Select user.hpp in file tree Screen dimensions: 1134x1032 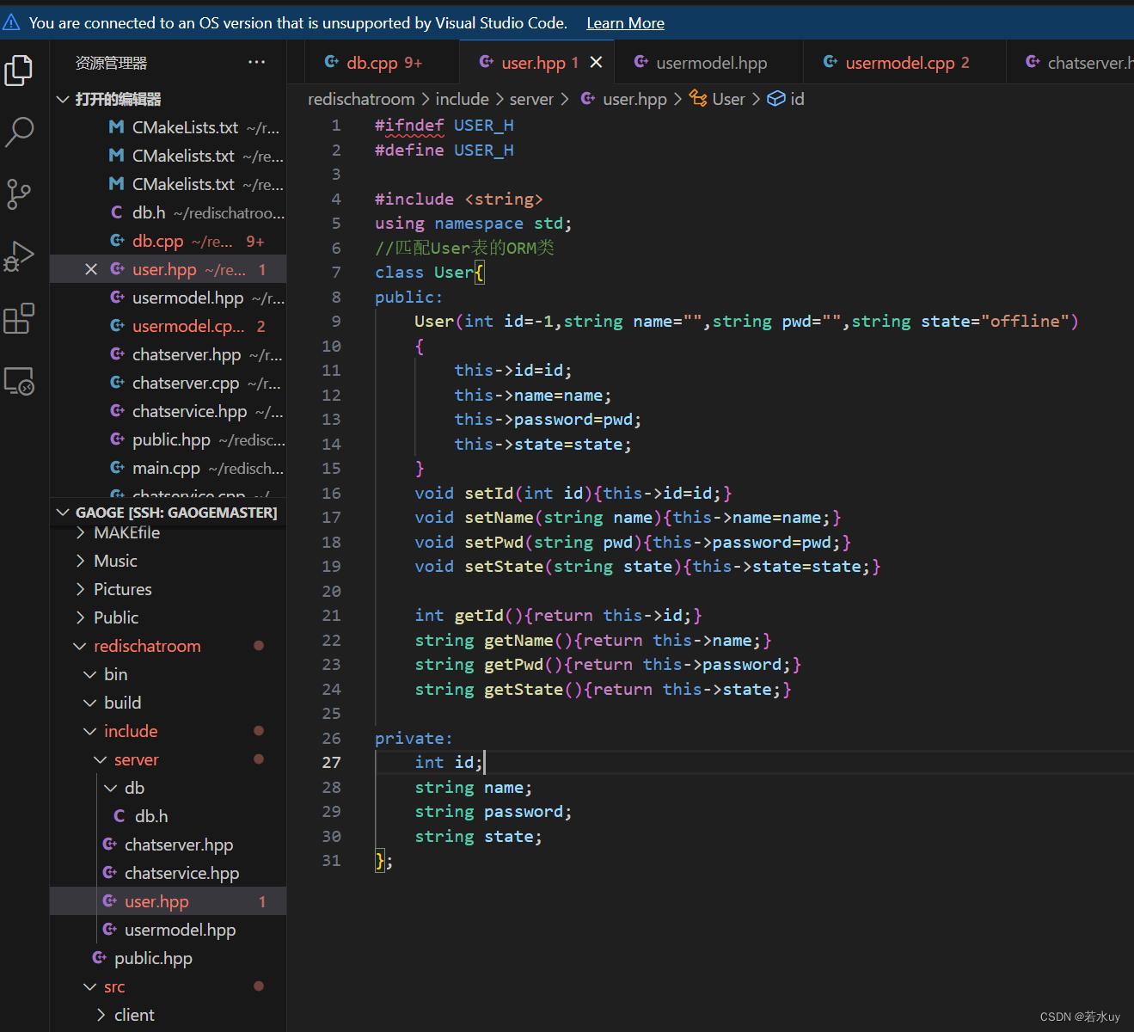point(168,901)
